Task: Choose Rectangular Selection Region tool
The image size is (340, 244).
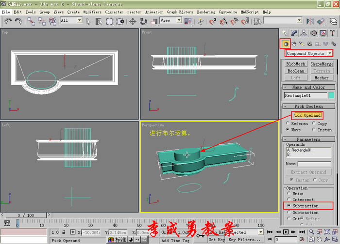Action: [109, 21]
